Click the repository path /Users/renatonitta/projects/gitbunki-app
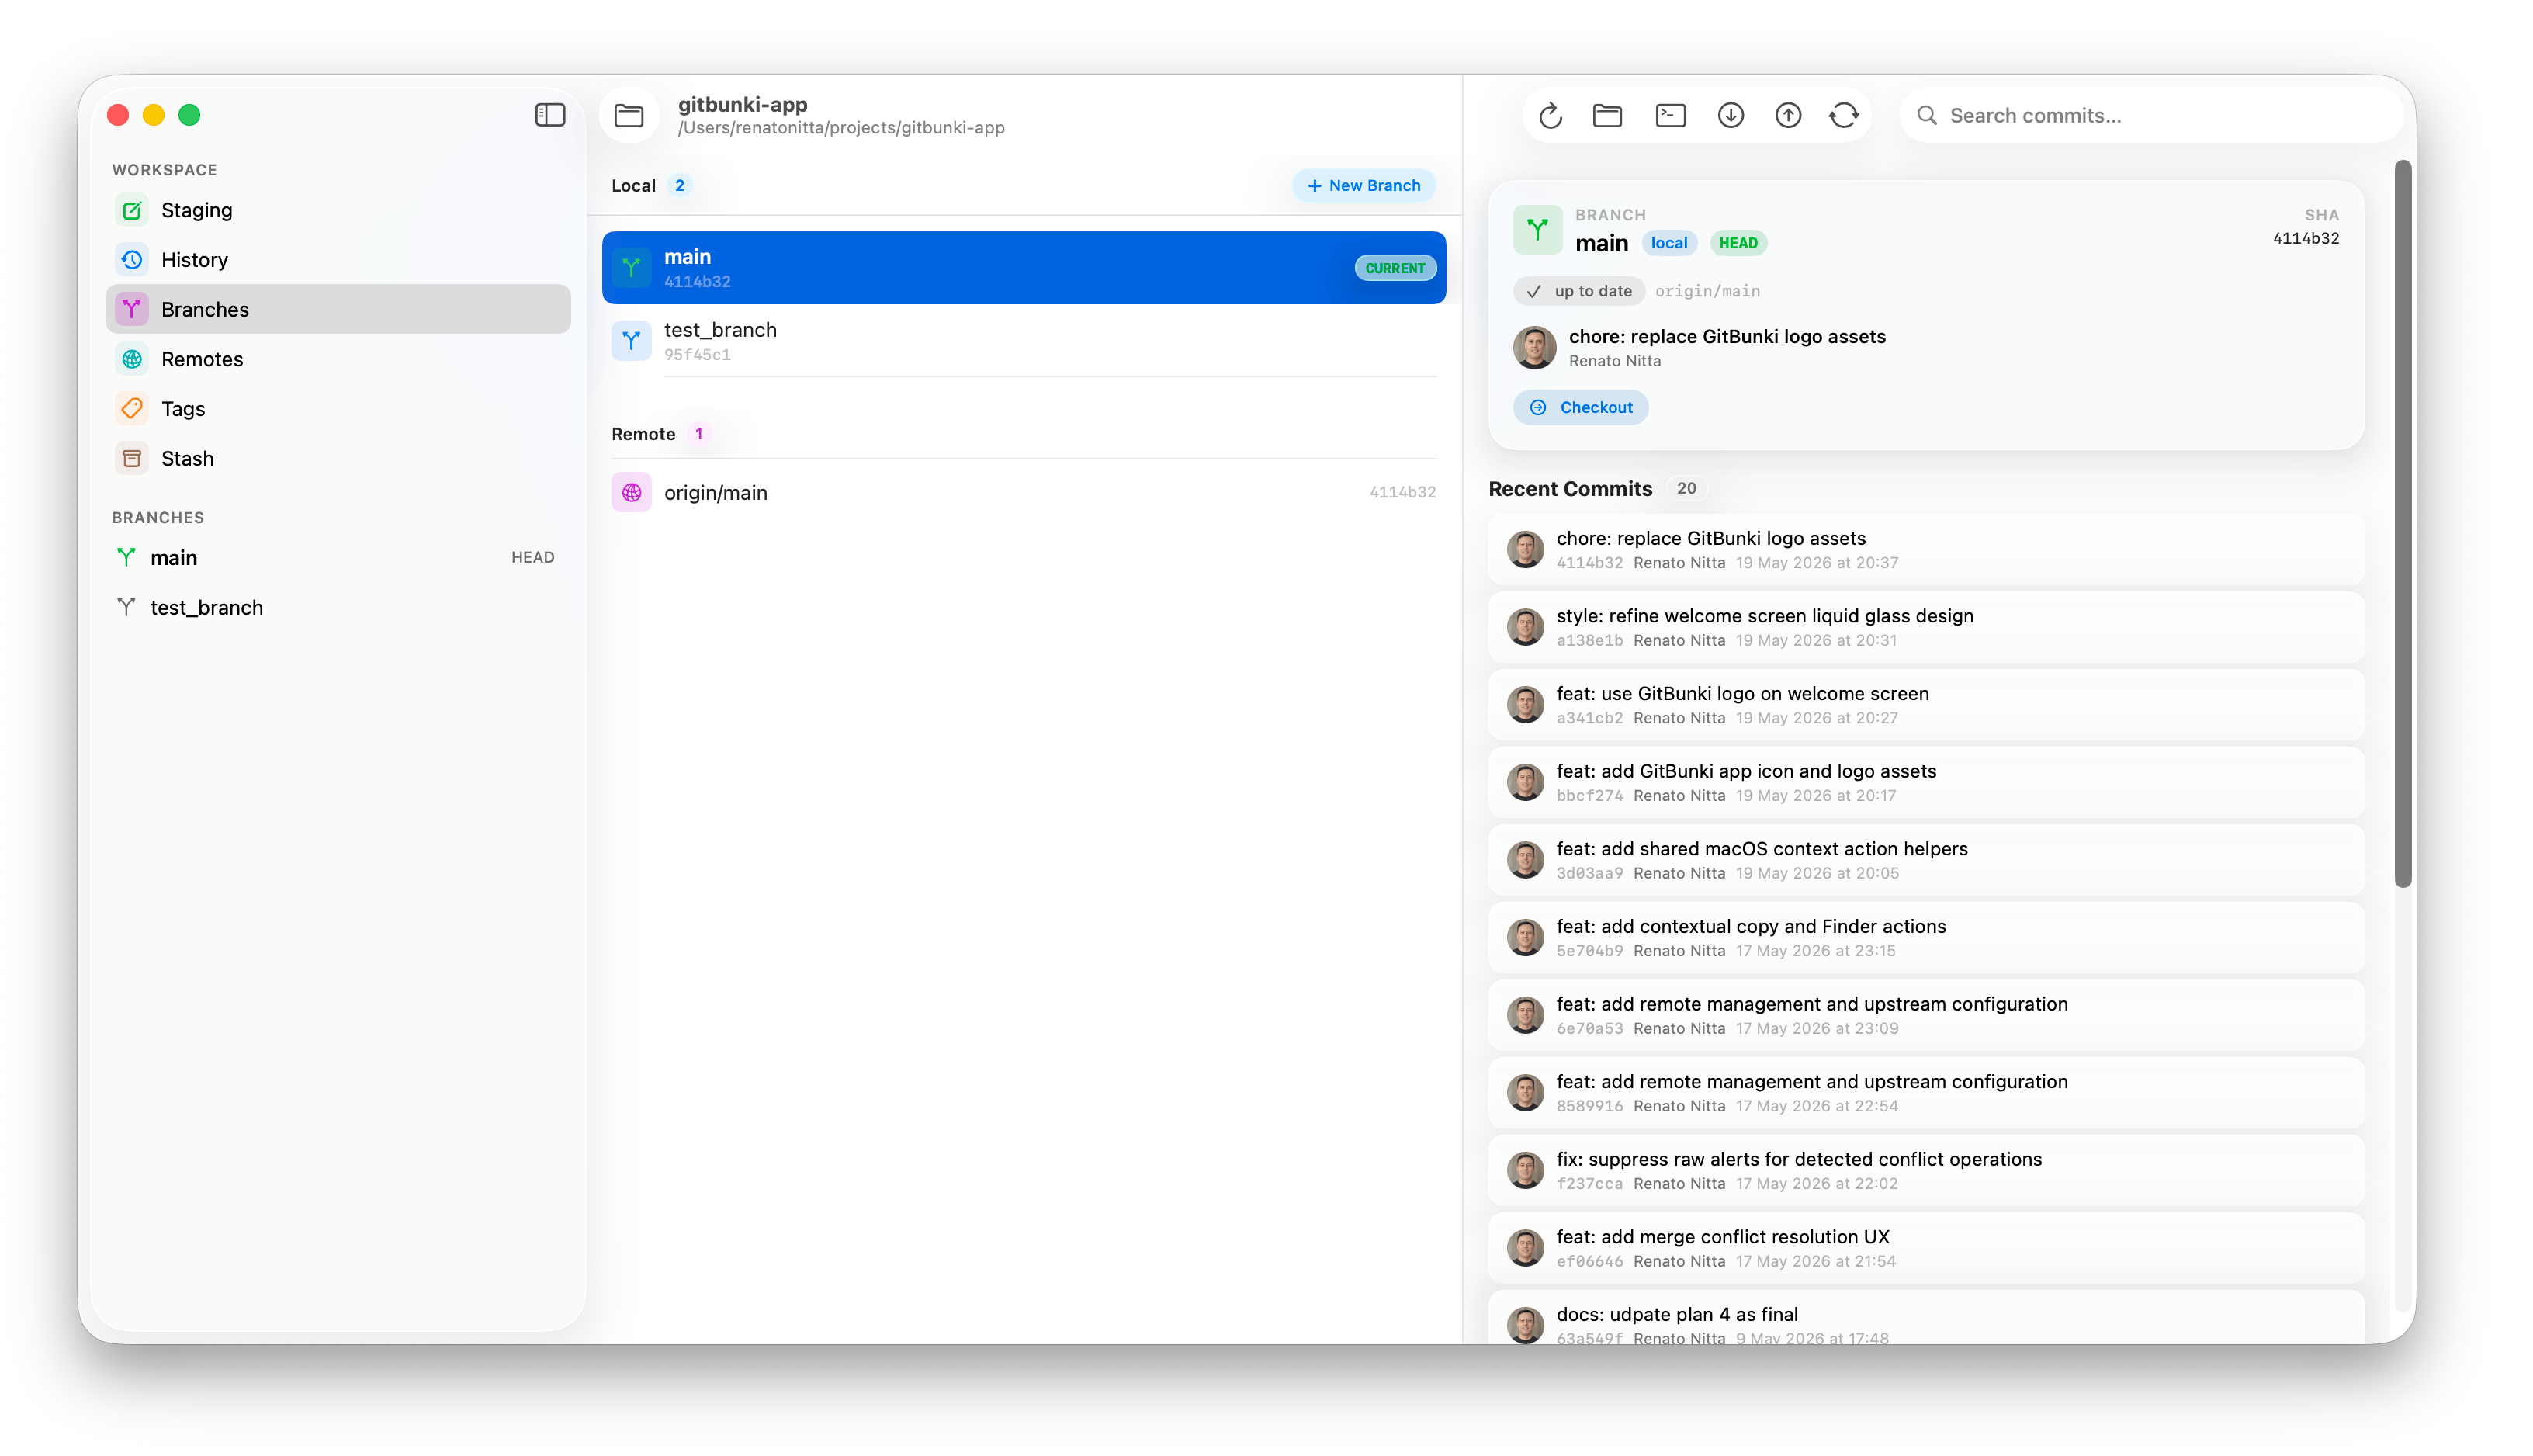The width and height of the screenshot is (2533, 1456). pos(840,128)
